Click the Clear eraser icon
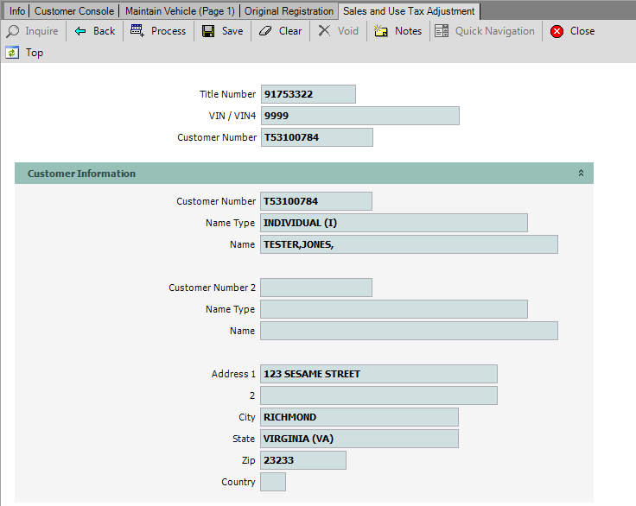 (x=265, y=31)
